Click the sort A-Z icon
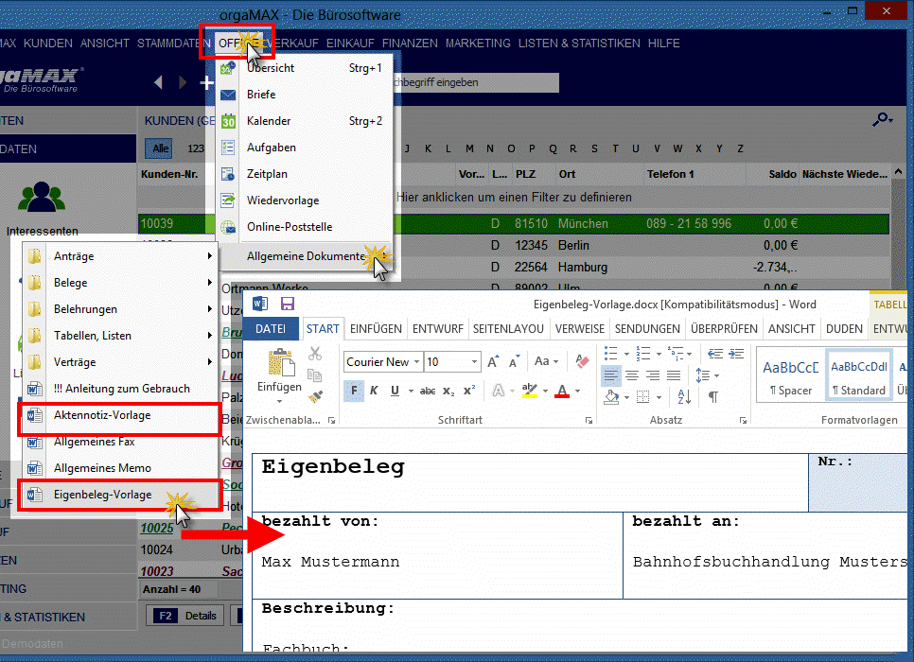The height and width of the screenshot is (662, 914). point(684,397)
